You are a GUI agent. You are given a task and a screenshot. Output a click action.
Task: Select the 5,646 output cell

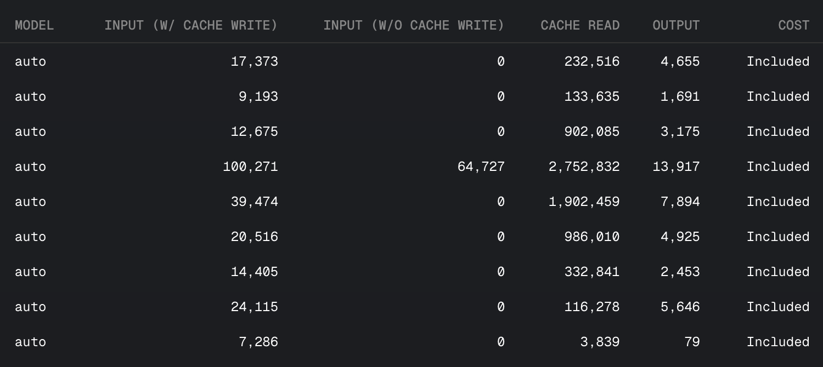coord(680,307)
